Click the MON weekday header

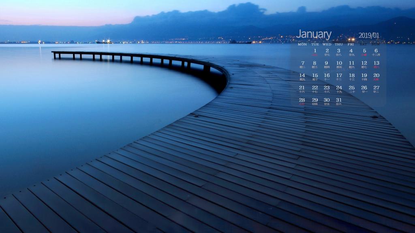(303, 44)
